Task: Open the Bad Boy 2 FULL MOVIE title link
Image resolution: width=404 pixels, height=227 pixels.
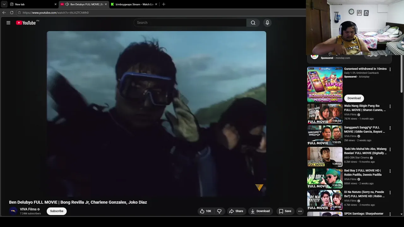Action: click(x=363, y=172)
